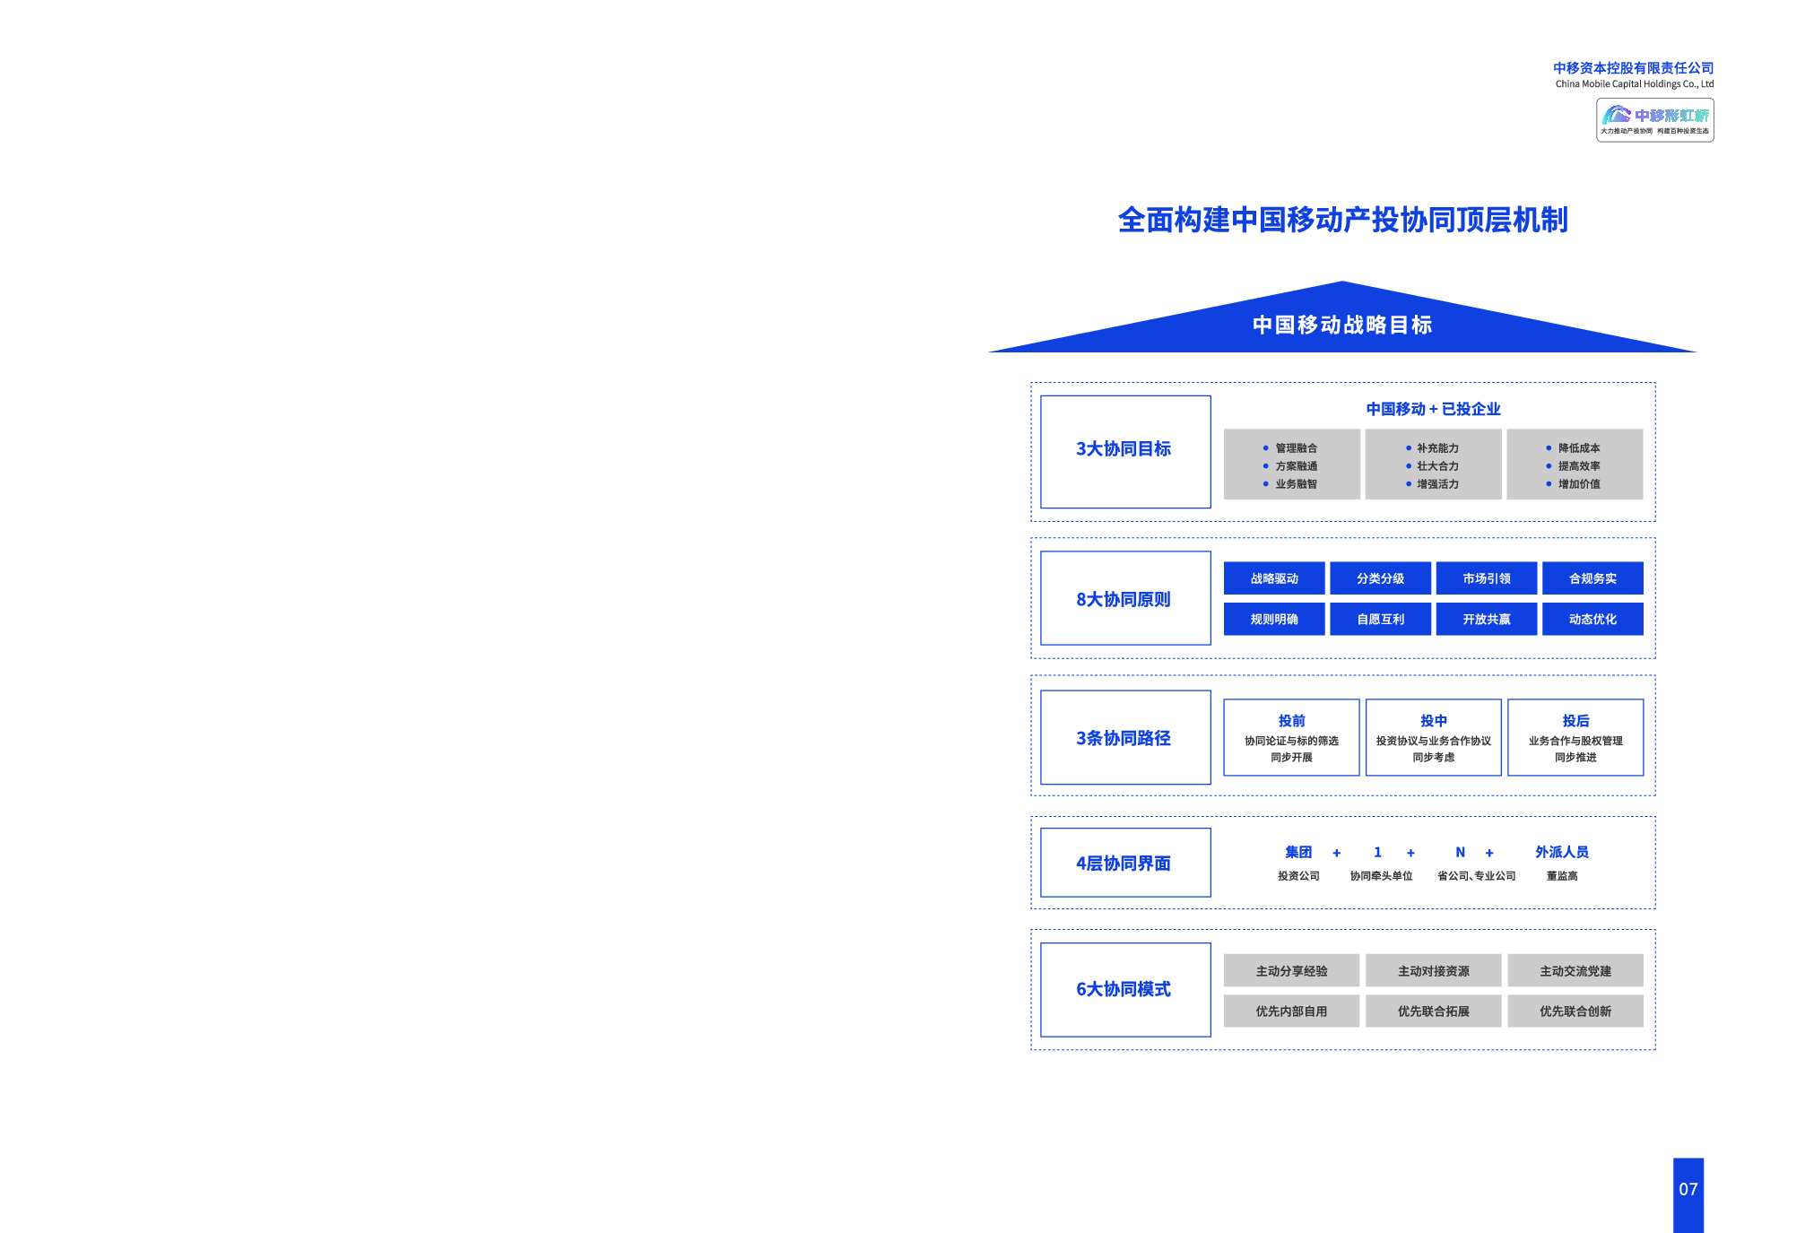
Task: Click the bullet item 提高效率
Action: [1578, 466]
